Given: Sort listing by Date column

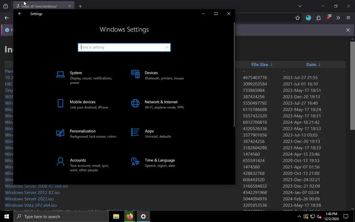Looking at the screenshot, I should coord(313,64).
